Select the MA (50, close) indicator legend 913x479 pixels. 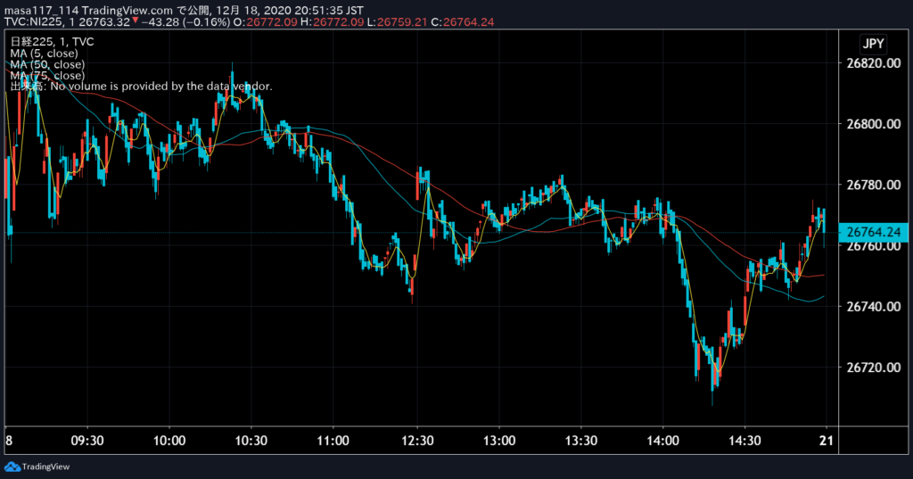(x=47, y=64)
